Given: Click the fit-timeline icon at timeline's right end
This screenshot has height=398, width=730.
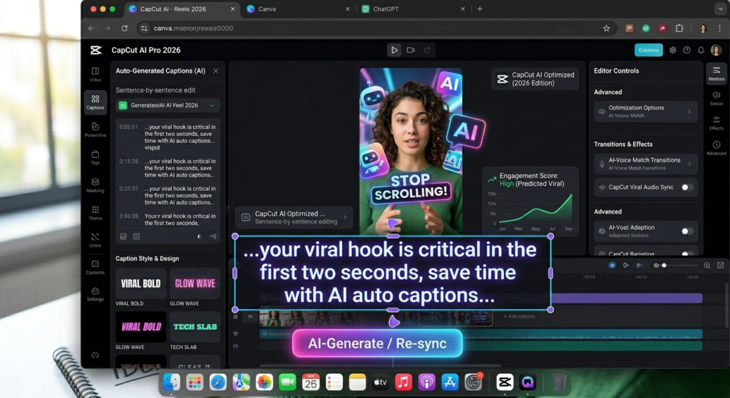Looking at the screenshot, I should 720,265.
